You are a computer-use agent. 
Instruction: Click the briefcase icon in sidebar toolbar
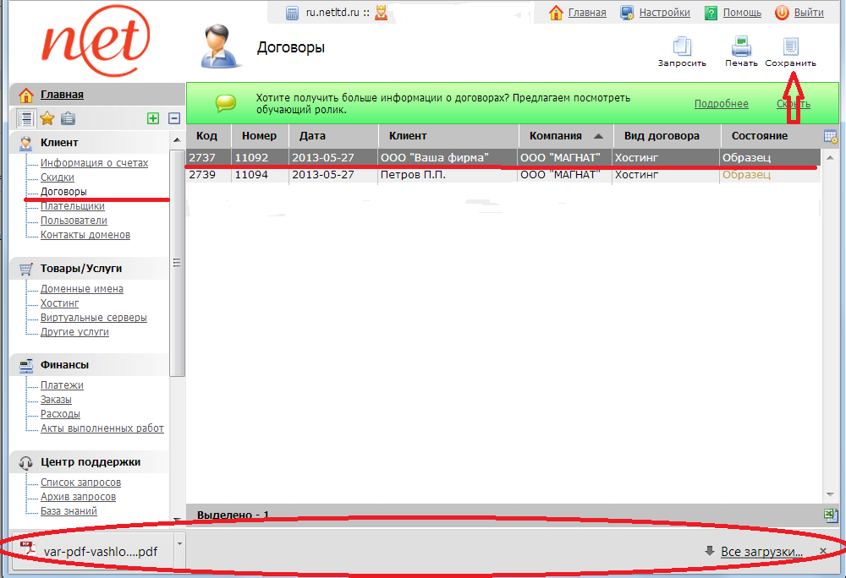click(68, 118)
